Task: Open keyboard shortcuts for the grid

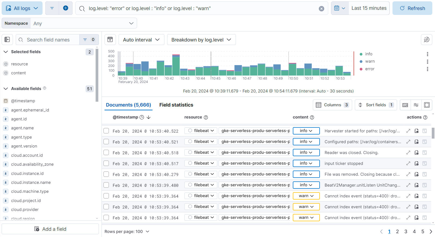Action: coord(405,105)
